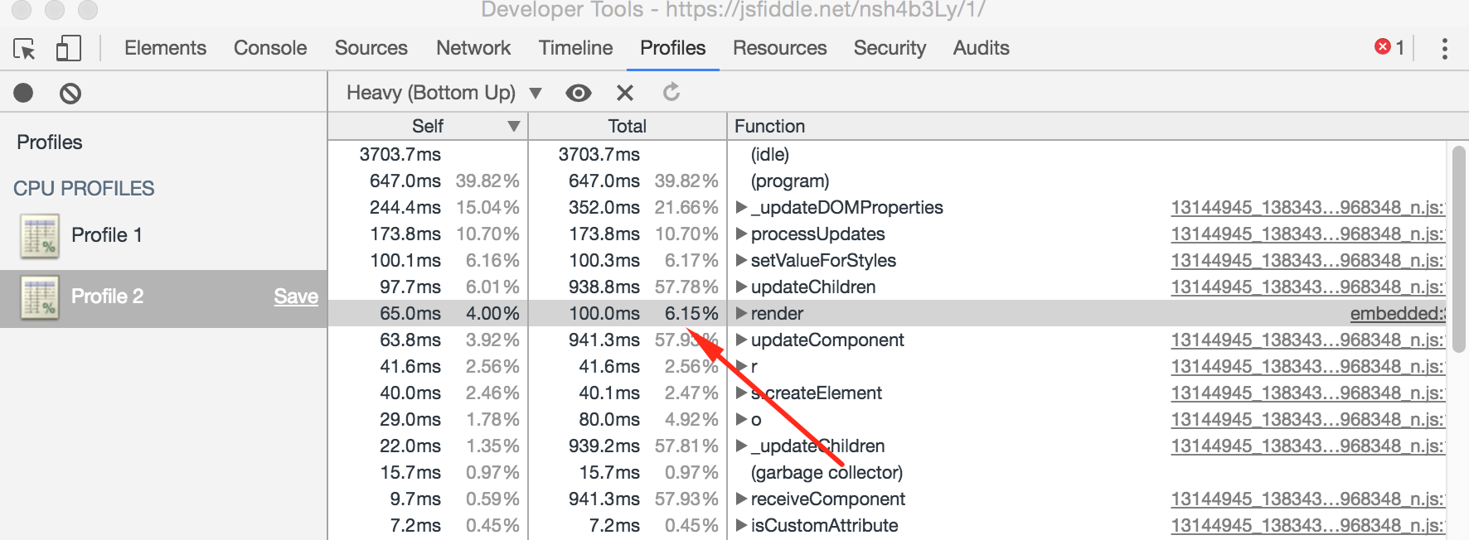1469x540 pixels.
Task: Expand the _updateChildren row
Action: [742, 446]
